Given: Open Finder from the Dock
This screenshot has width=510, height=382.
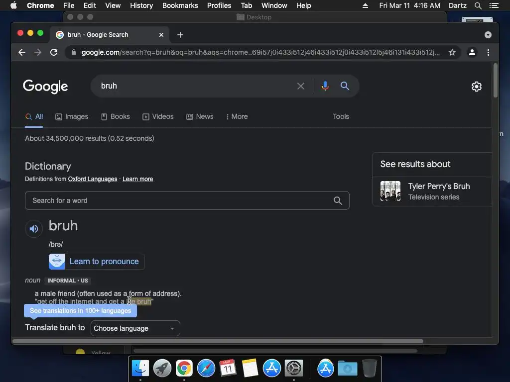Looking at the screenshot, I should click(x=140, y=369).
